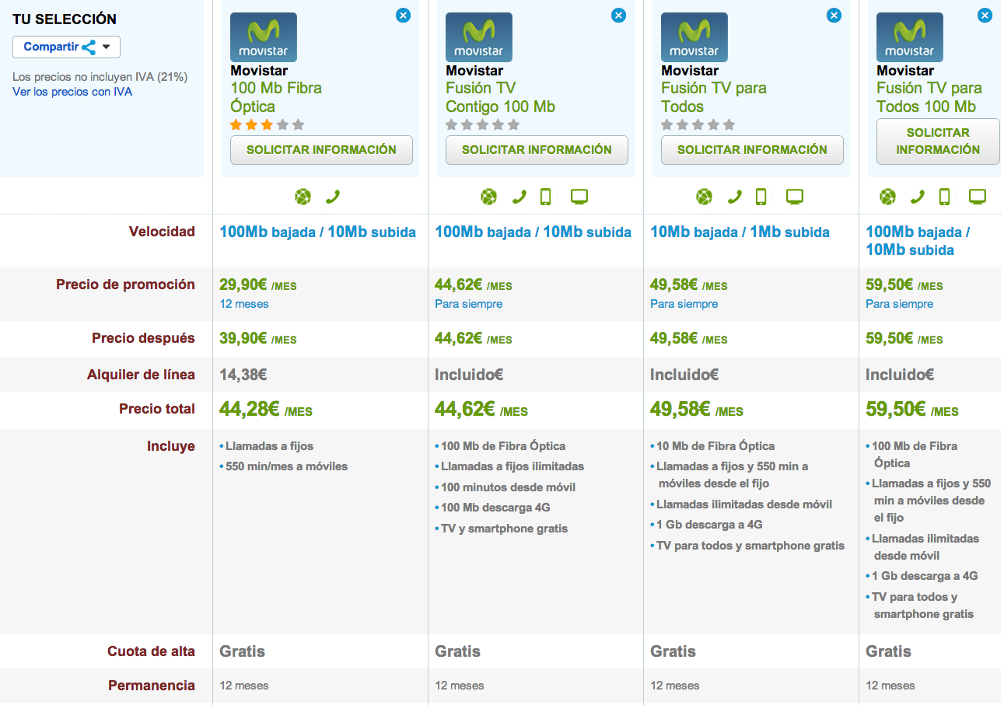
Task: Click 'Llamadas a fijos ilimitadas' feature
Action: click(512, 466)
